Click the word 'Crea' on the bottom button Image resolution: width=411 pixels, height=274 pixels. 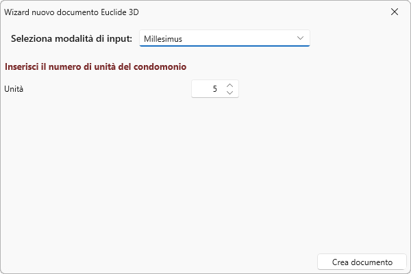(341, 262)
